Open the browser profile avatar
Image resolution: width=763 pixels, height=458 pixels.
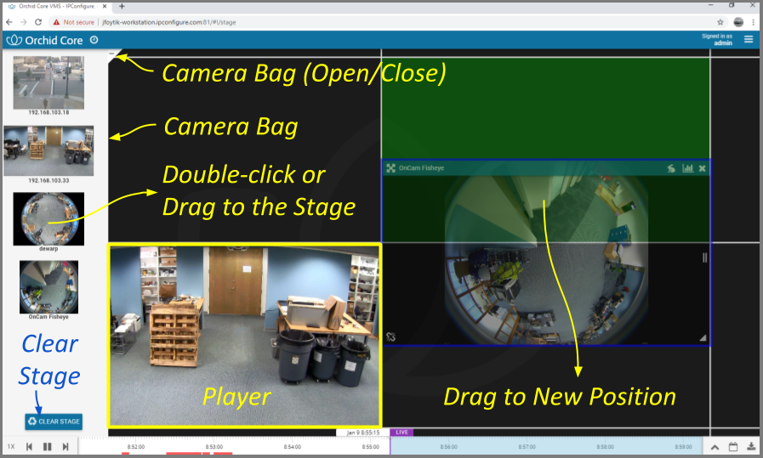(738, 22)
